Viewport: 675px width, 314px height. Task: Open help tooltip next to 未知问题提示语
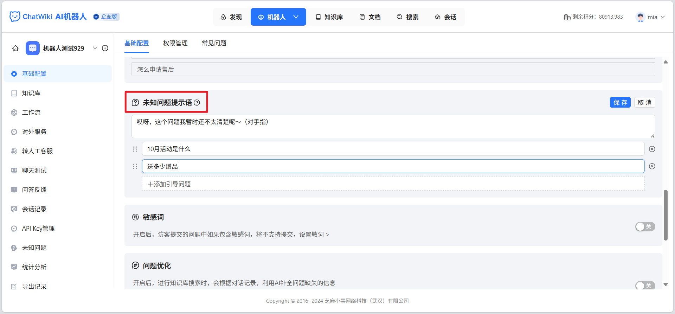[x=197, y=103]
